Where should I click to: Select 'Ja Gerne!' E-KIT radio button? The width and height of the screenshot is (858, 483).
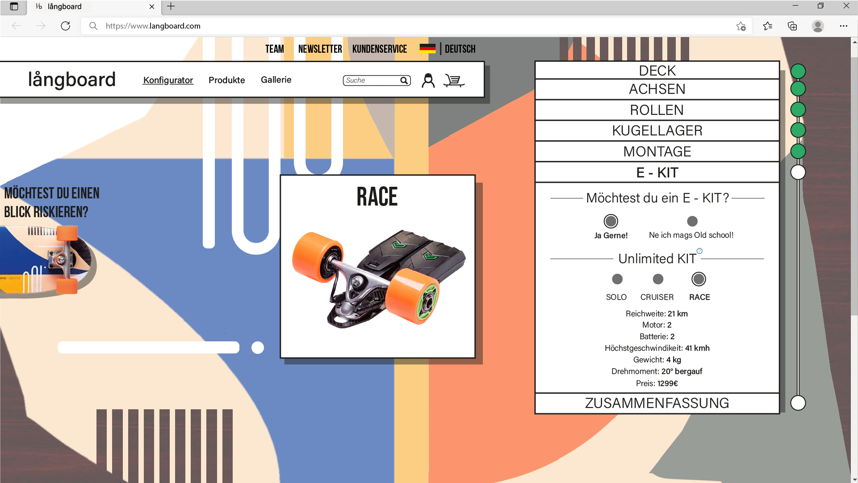611,221
